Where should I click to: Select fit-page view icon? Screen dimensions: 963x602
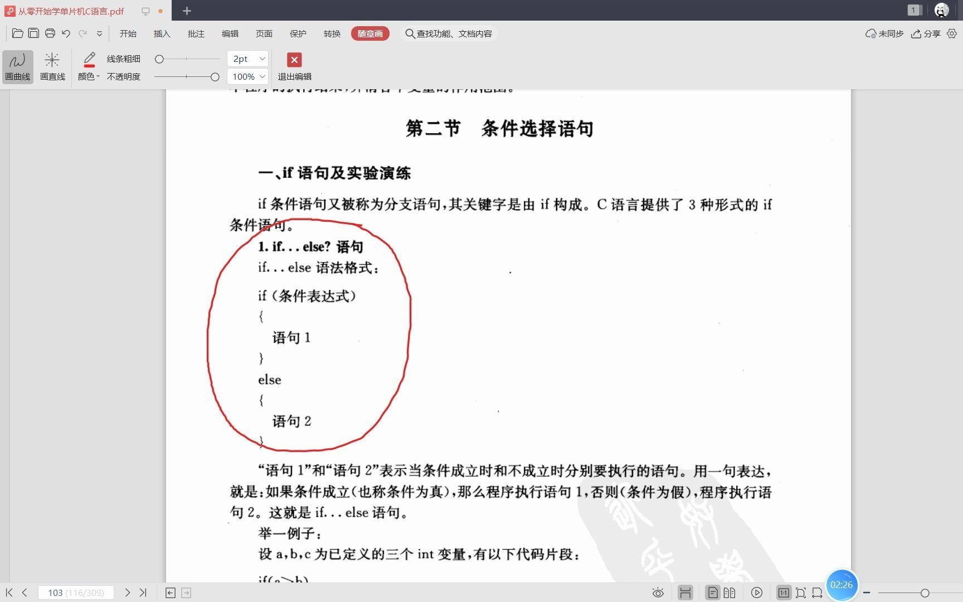tap(801, 593)
